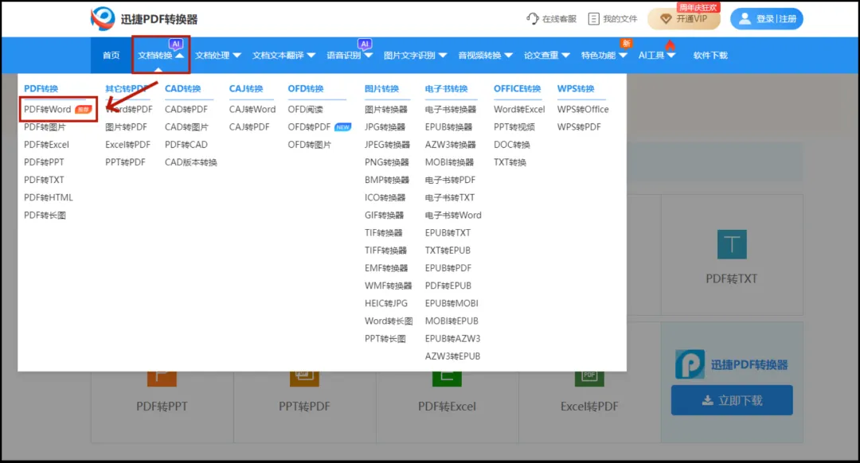Open 软件下载 nav item
The image size is (860, 463).
pos(710,56)
